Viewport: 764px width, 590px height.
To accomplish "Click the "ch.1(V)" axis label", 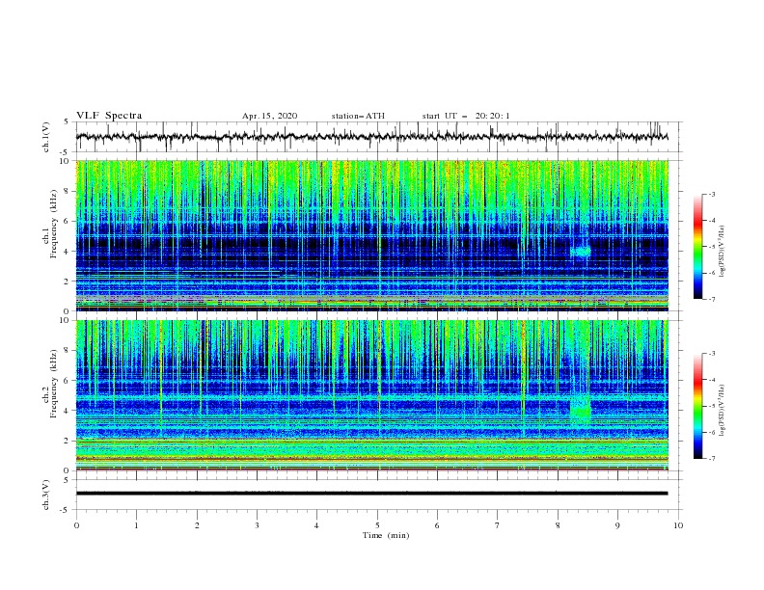I will point(46,137).
